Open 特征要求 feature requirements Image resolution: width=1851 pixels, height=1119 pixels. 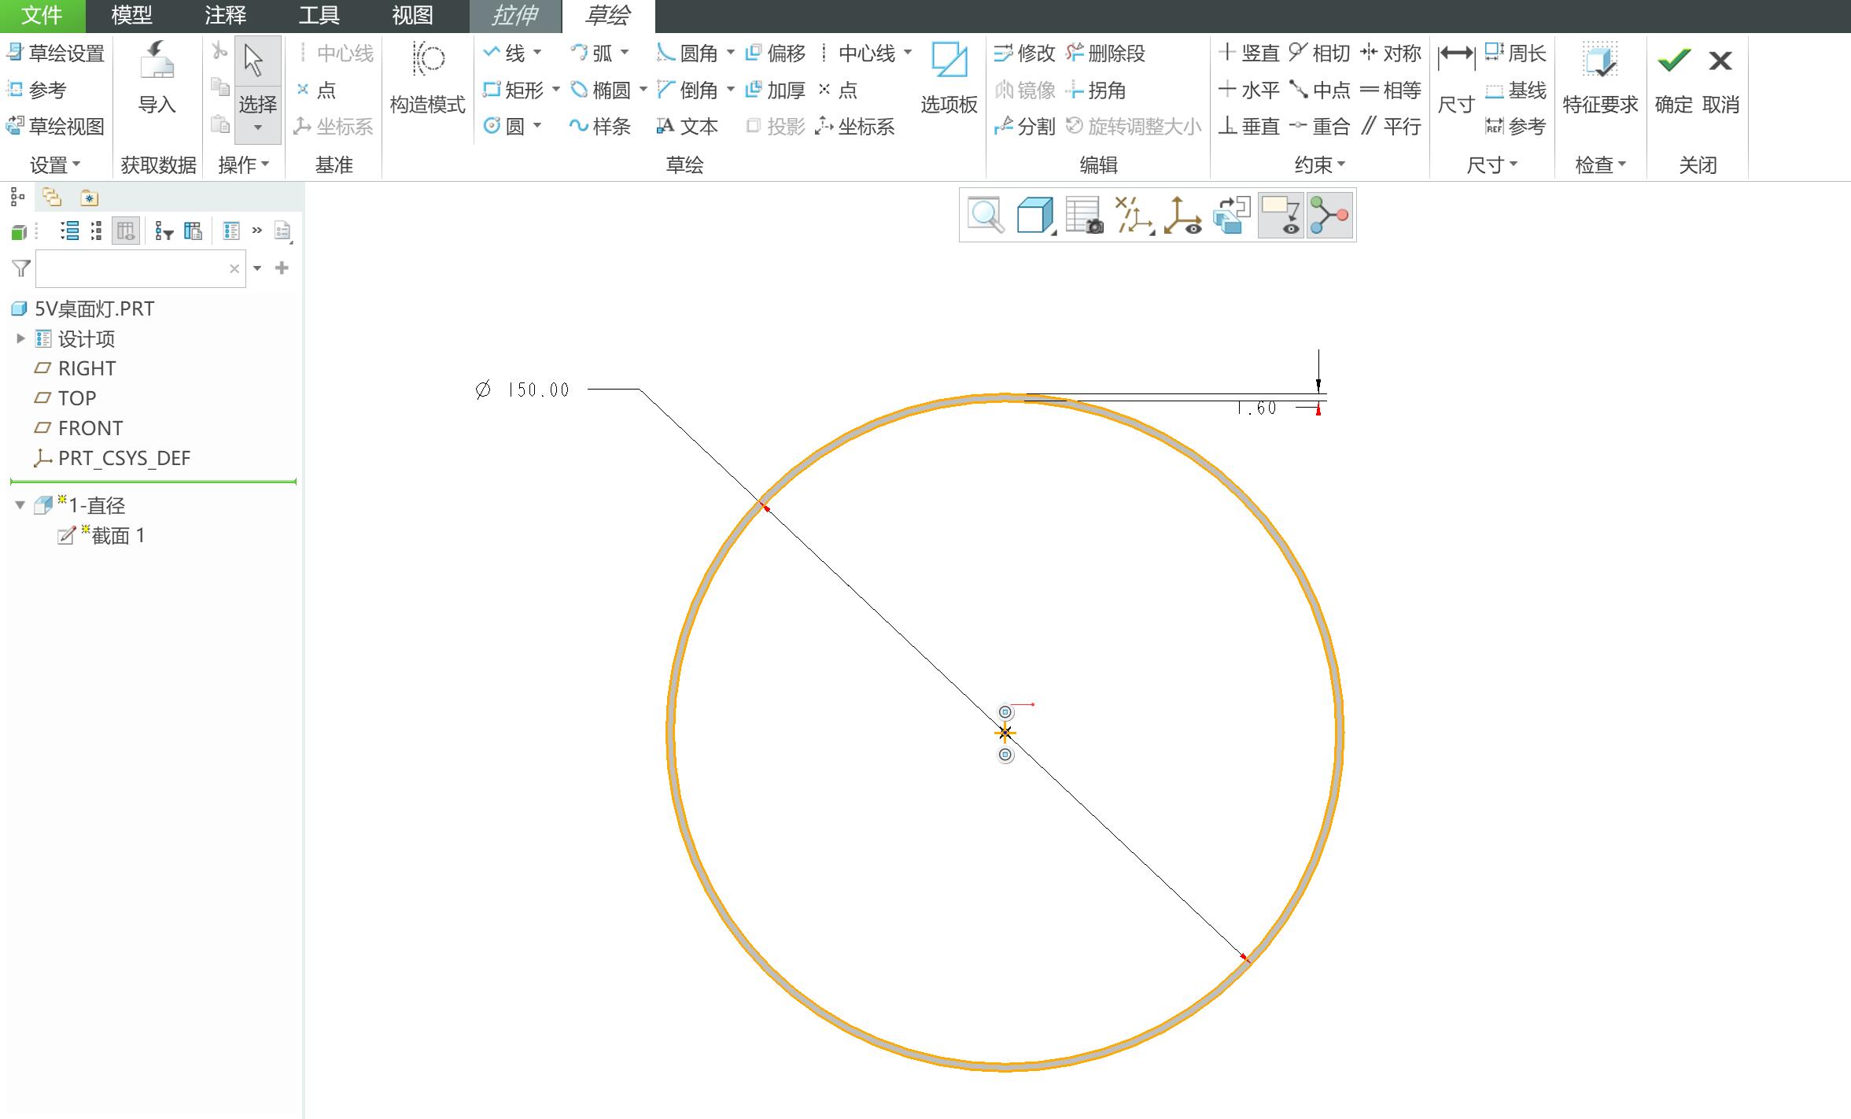(1600, 77)
